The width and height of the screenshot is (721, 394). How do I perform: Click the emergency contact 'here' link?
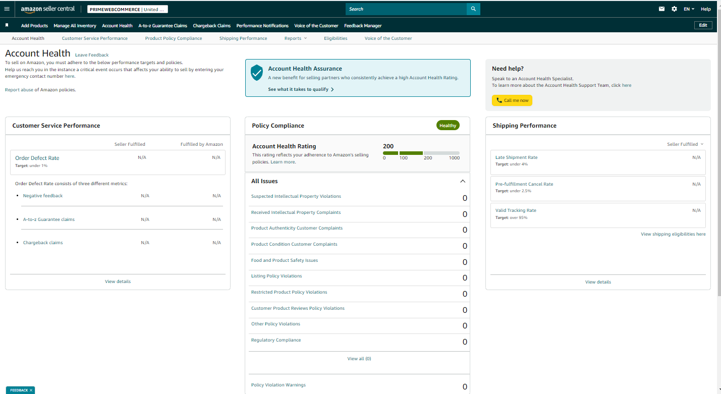[69, 76]
